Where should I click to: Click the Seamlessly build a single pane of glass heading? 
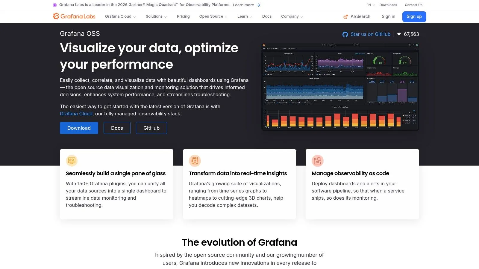[x=116, y=173]
